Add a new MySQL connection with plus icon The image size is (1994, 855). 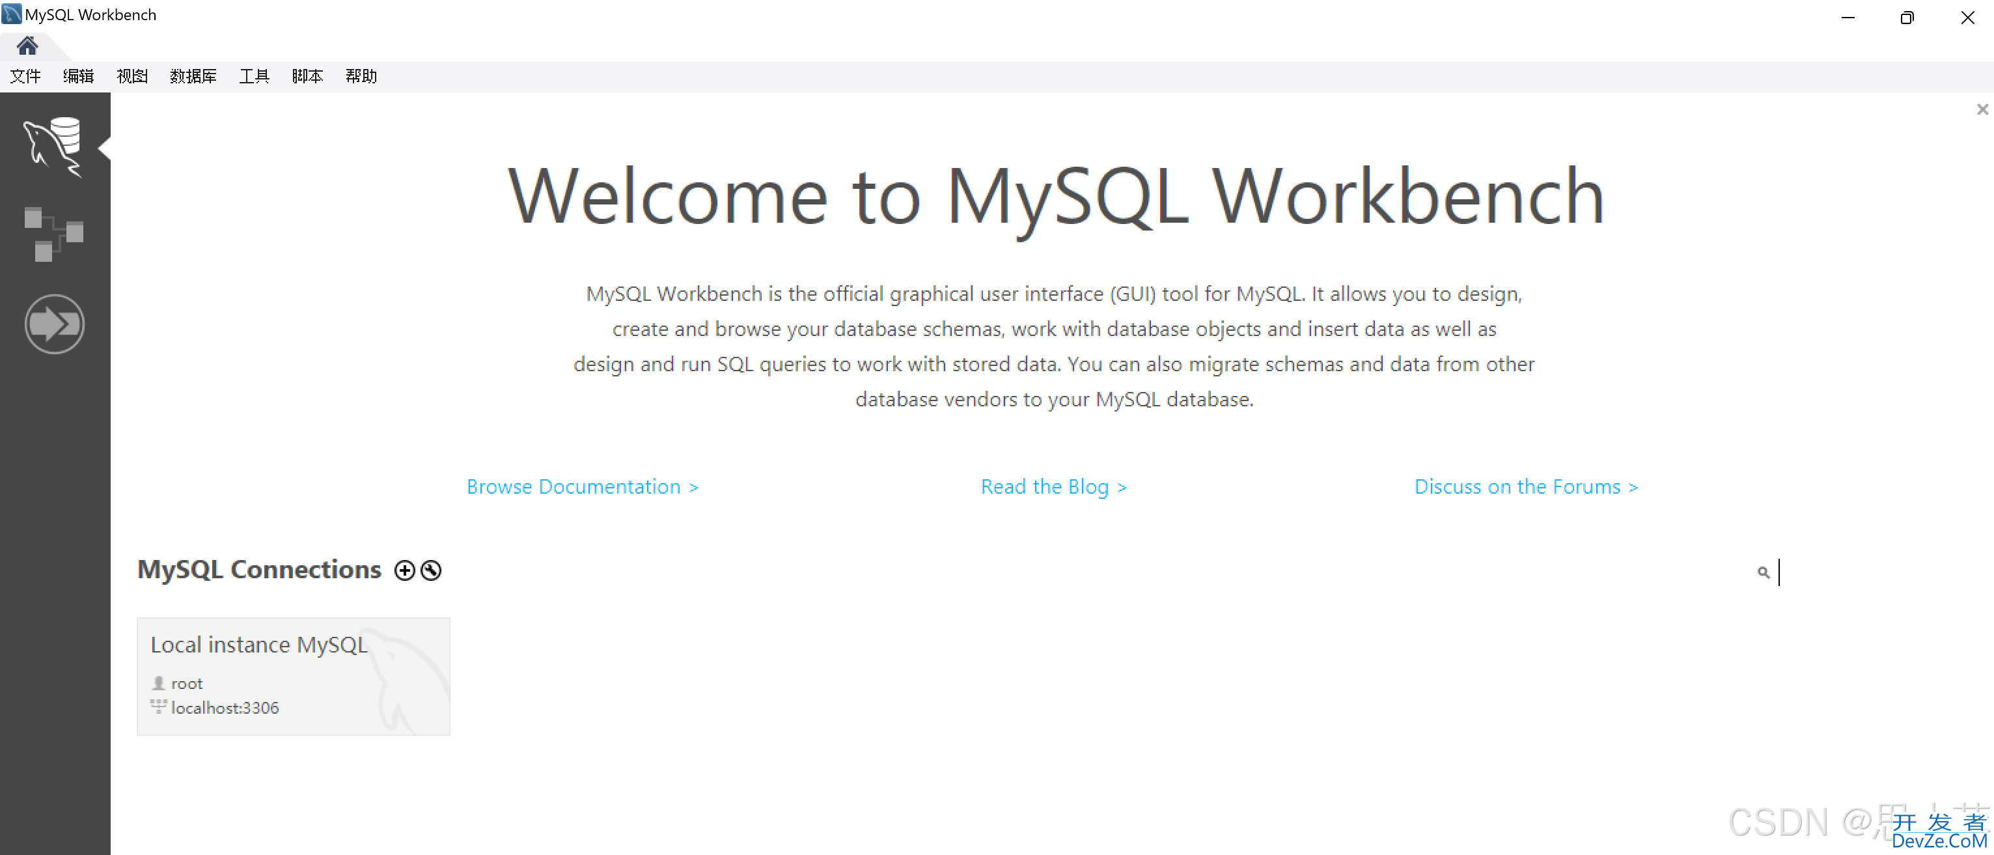click(404, 571)
